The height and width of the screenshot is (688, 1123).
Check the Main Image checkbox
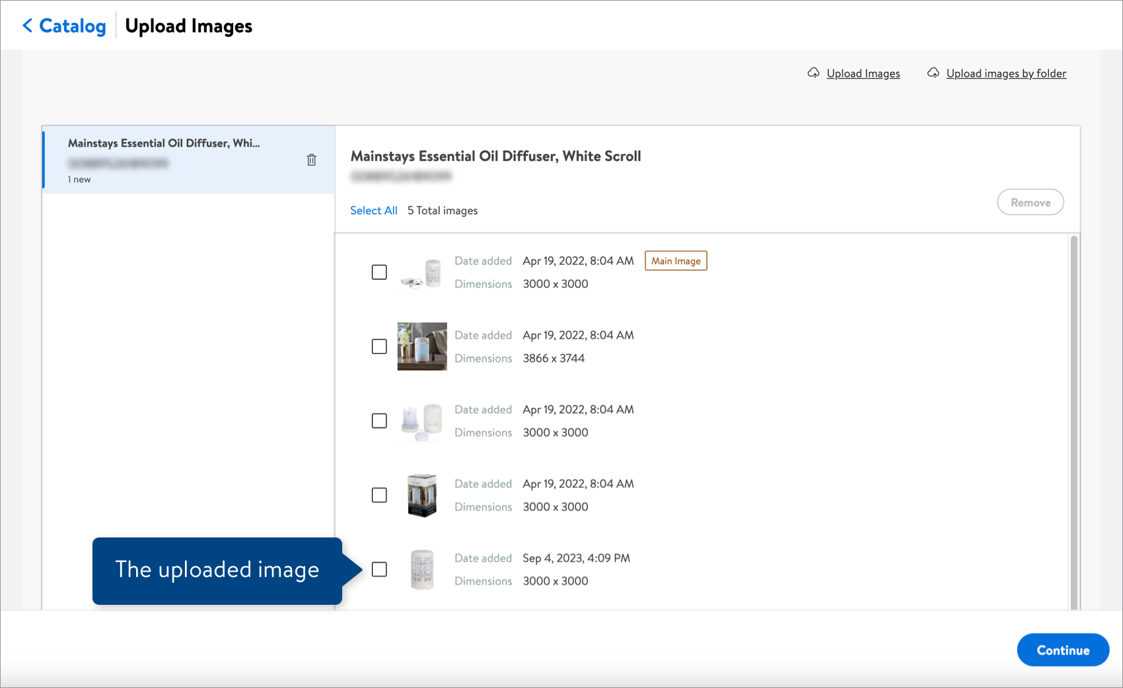(379, 272)
